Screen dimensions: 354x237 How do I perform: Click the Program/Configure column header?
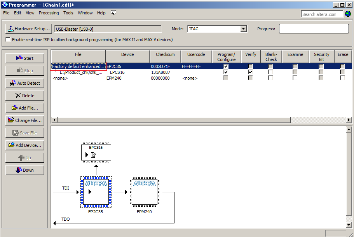227,56
